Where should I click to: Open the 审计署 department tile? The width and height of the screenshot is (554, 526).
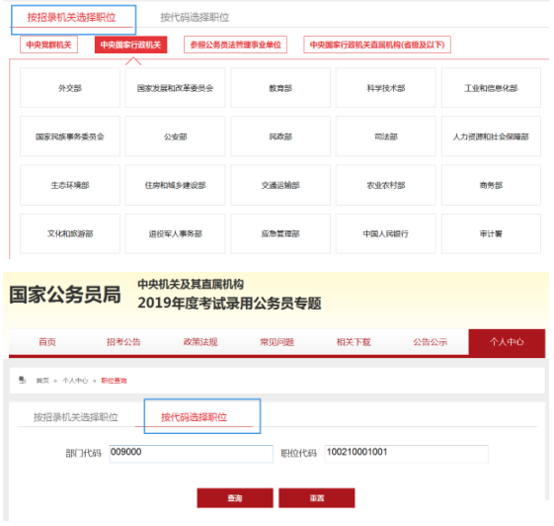click(491, 233)
